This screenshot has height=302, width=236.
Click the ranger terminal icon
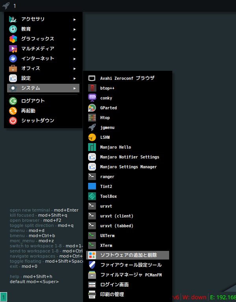pyautogui.click(x=92, y=177)
